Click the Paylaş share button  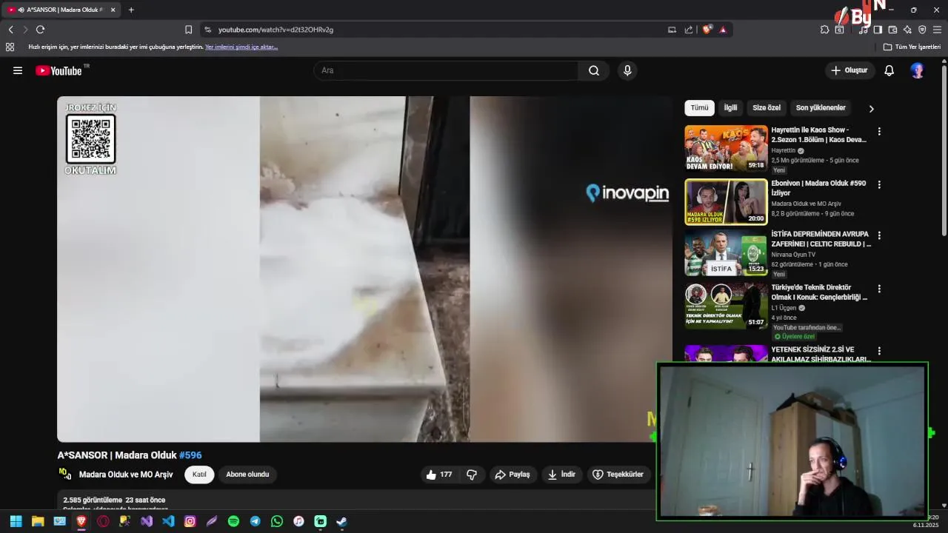tap(513, 475)
